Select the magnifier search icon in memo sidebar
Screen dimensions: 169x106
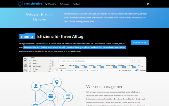[x=25, y=60]
